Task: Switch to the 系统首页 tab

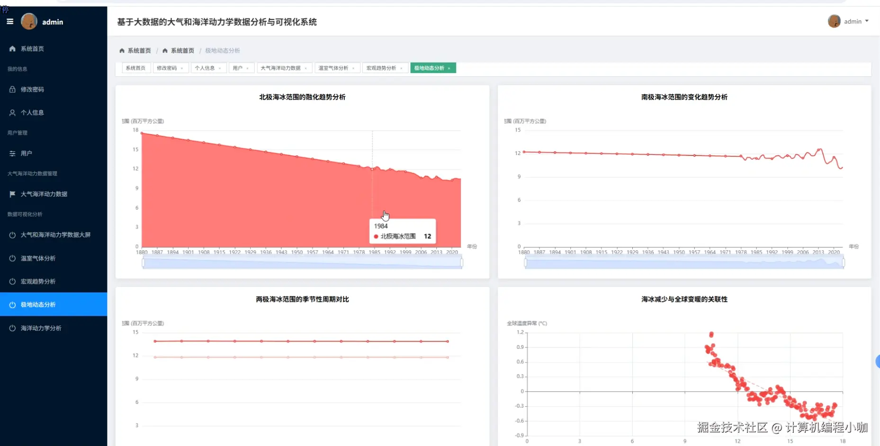Action: coord(136,68)
